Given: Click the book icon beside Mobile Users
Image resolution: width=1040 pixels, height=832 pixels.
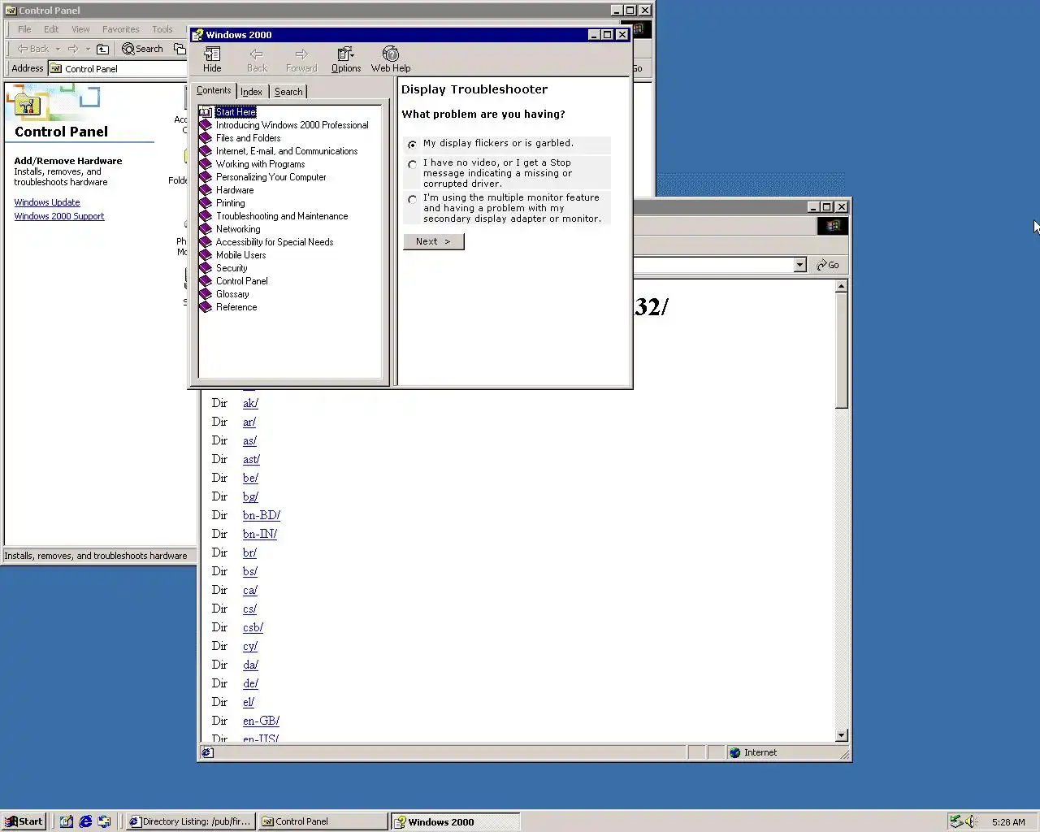Looking at the screenshot, I should click(206, 255).
